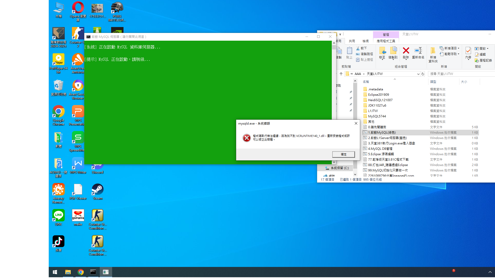Click the Properties (內容) ribbon icon
This screenshot has width=495, height=278.
click(x=468, y=53)
